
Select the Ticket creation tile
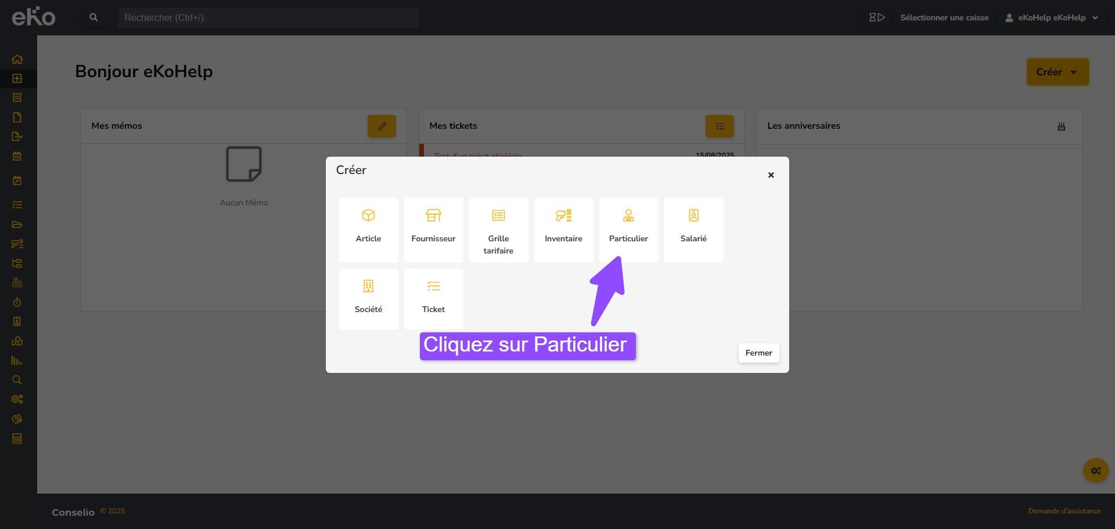(x=433, y=298)
